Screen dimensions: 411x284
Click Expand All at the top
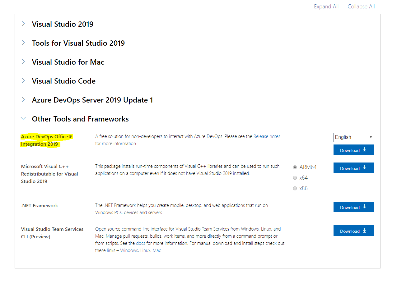tap(326, 6)
